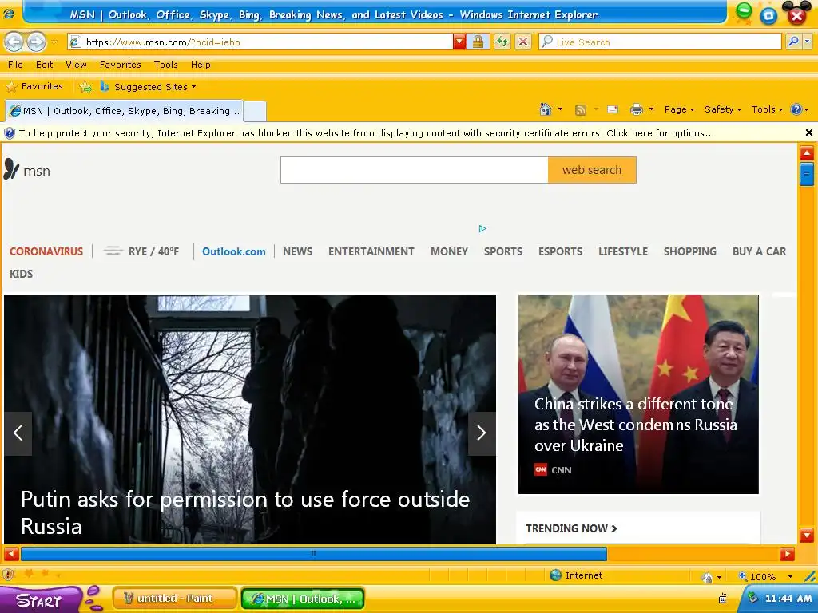Open Putin asks for permission headline story
The image size is (818, 613).
pos(245,513)
